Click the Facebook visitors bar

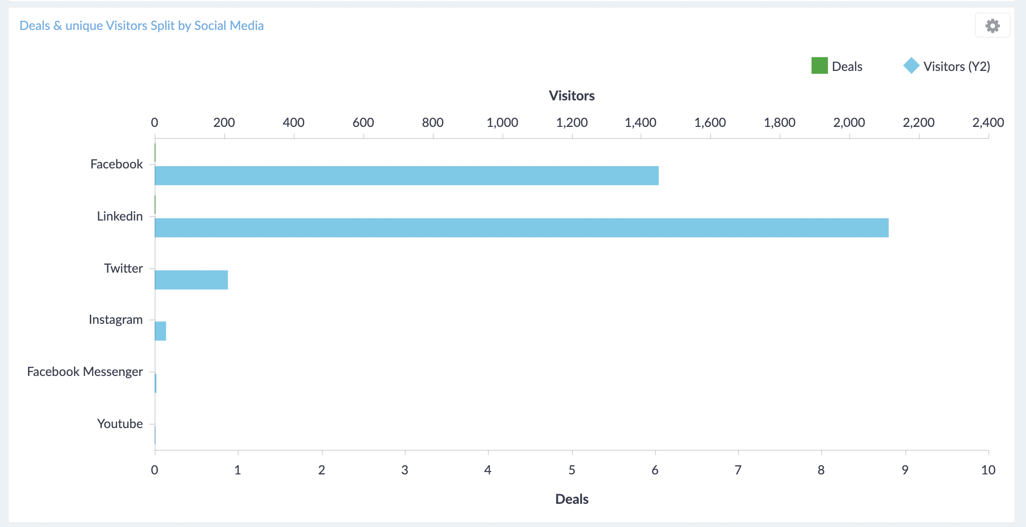[406, 176]
